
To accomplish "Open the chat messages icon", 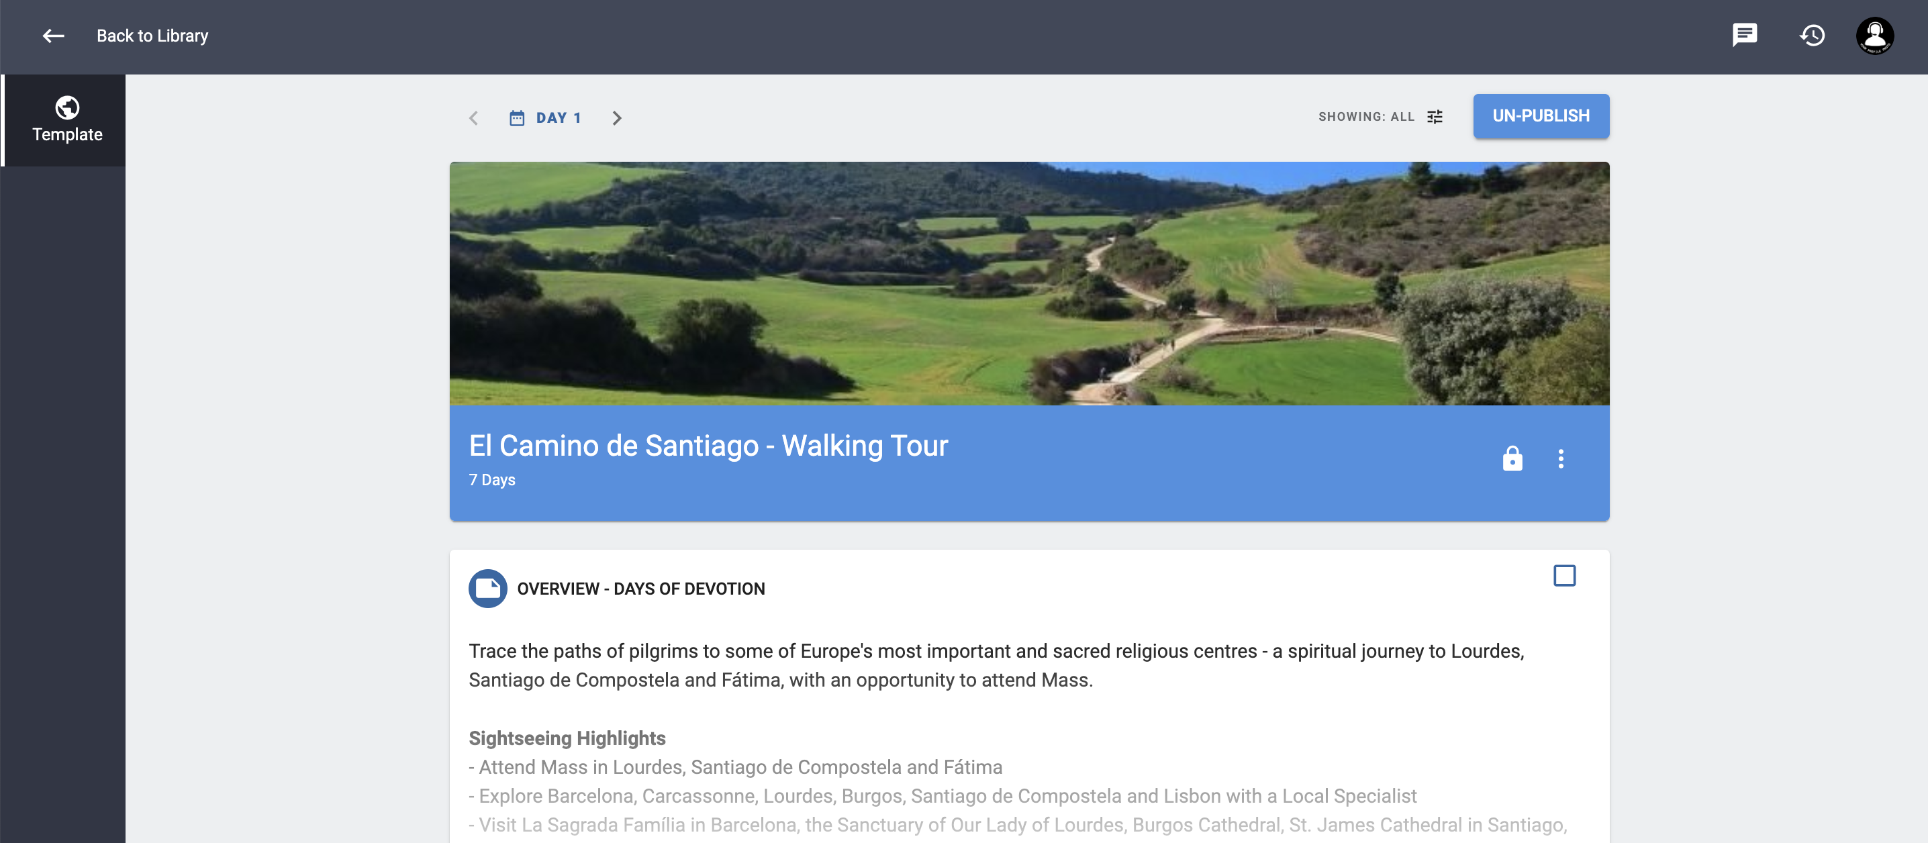I will click(x=1744, y=35).
